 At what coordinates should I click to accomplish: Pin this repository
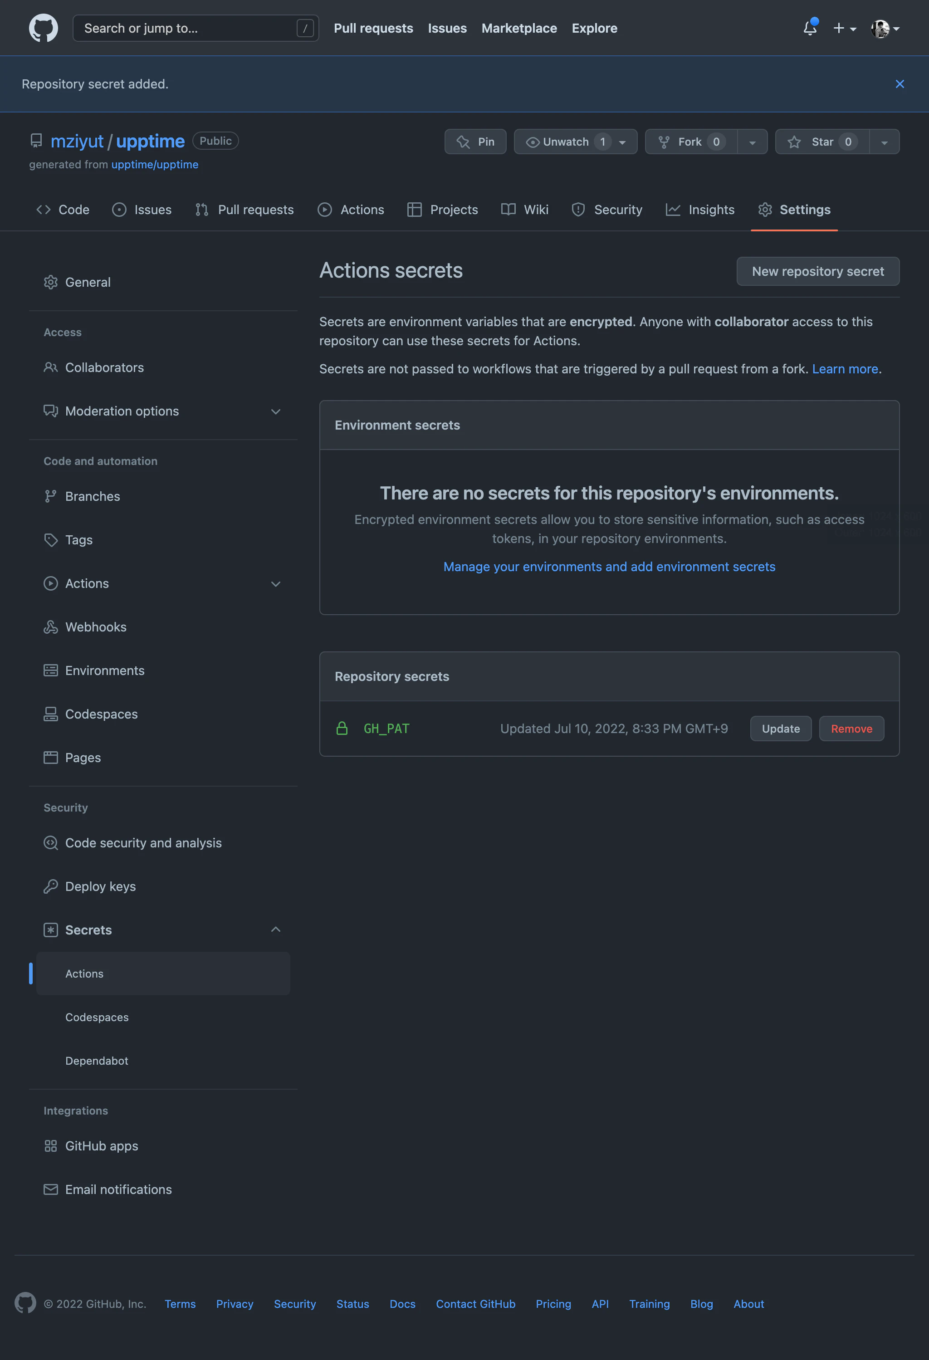click(475, 142)
